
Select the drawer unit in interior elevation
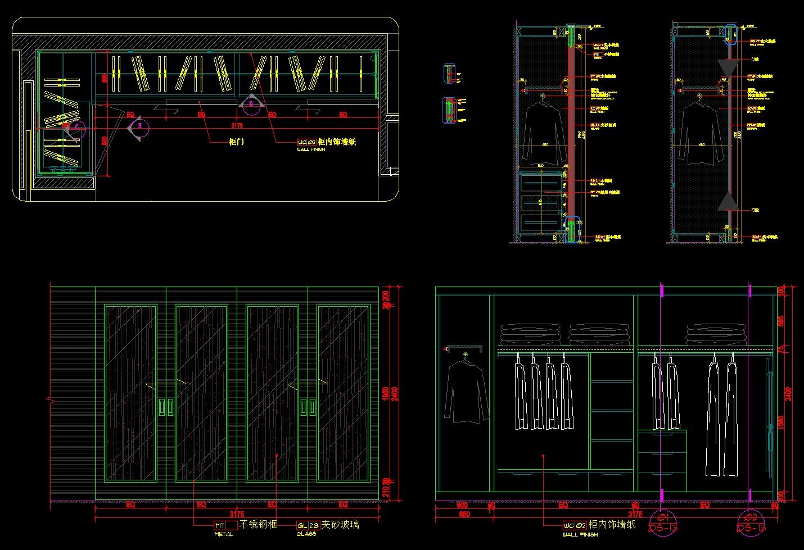pos(662,460)
